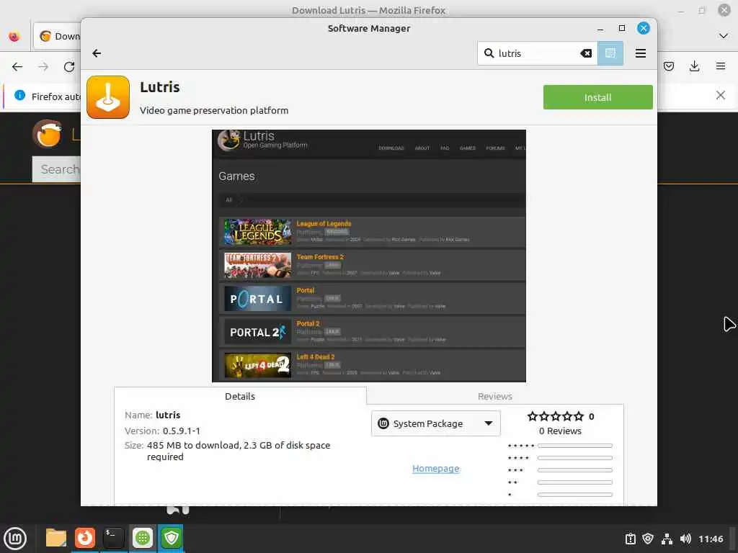
Task: Click the three-star rating bar
Action: pos(574,469)
